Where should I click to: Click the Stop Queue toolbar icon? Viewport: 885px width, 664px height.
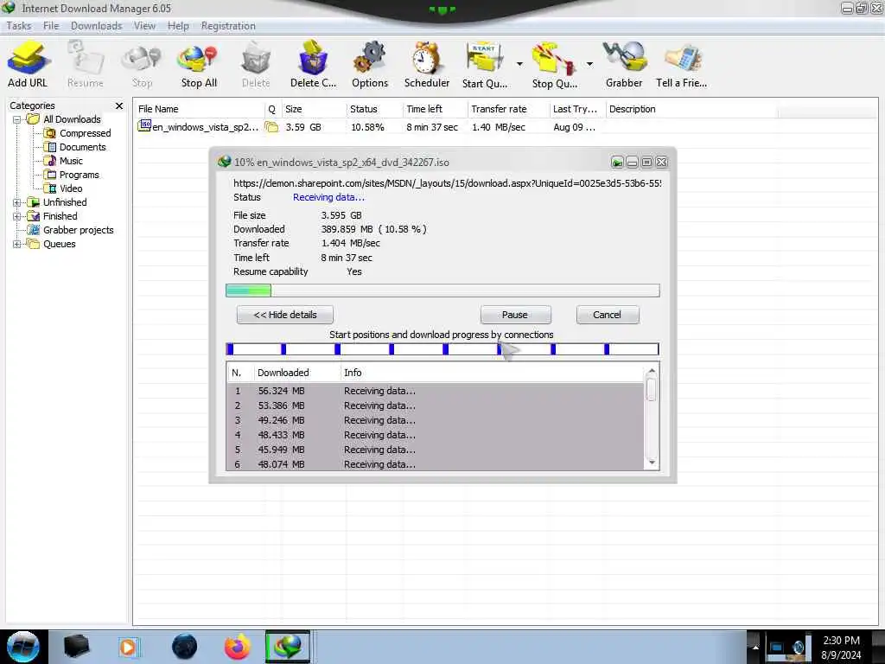click(554, 64)
